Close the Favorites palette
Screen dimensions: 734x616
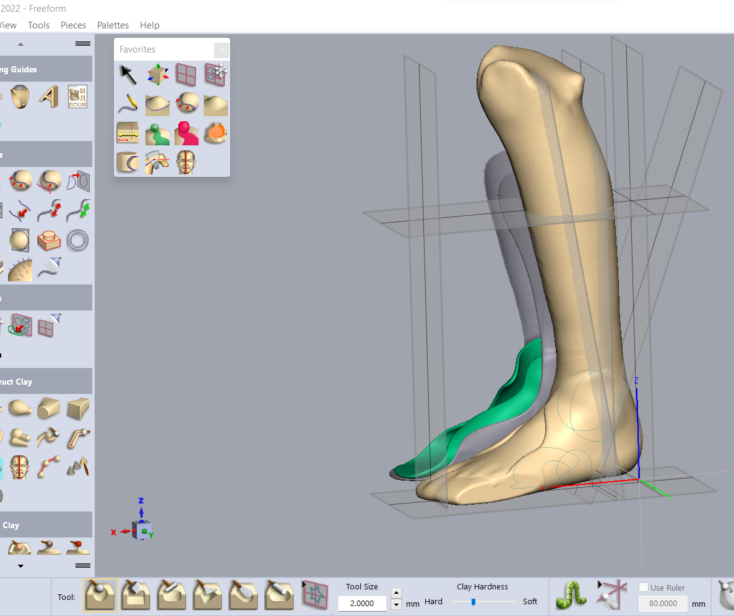point(222,49)
